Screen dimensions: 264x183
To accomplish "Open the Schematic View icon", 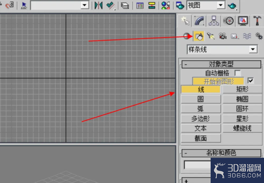I will [x=152, y=5].
